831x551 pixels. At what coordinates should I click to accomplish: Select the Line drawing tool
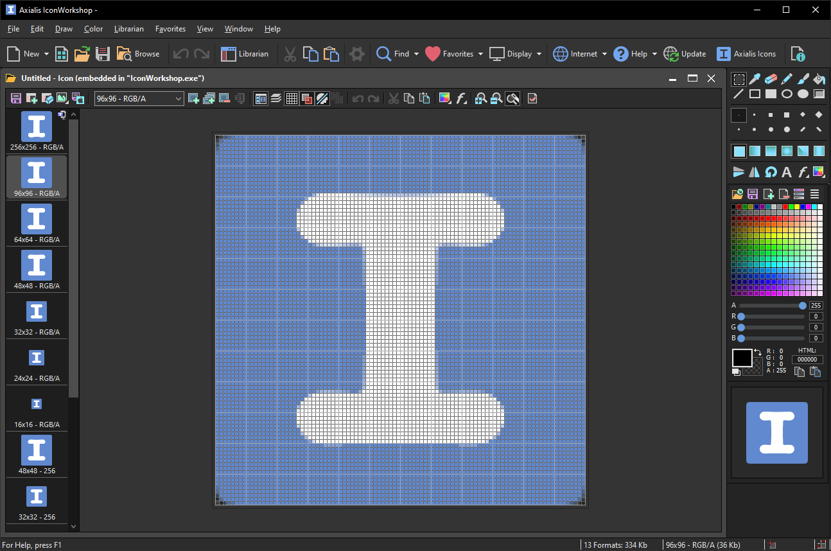pyautogui.click(x=739, y=94)
